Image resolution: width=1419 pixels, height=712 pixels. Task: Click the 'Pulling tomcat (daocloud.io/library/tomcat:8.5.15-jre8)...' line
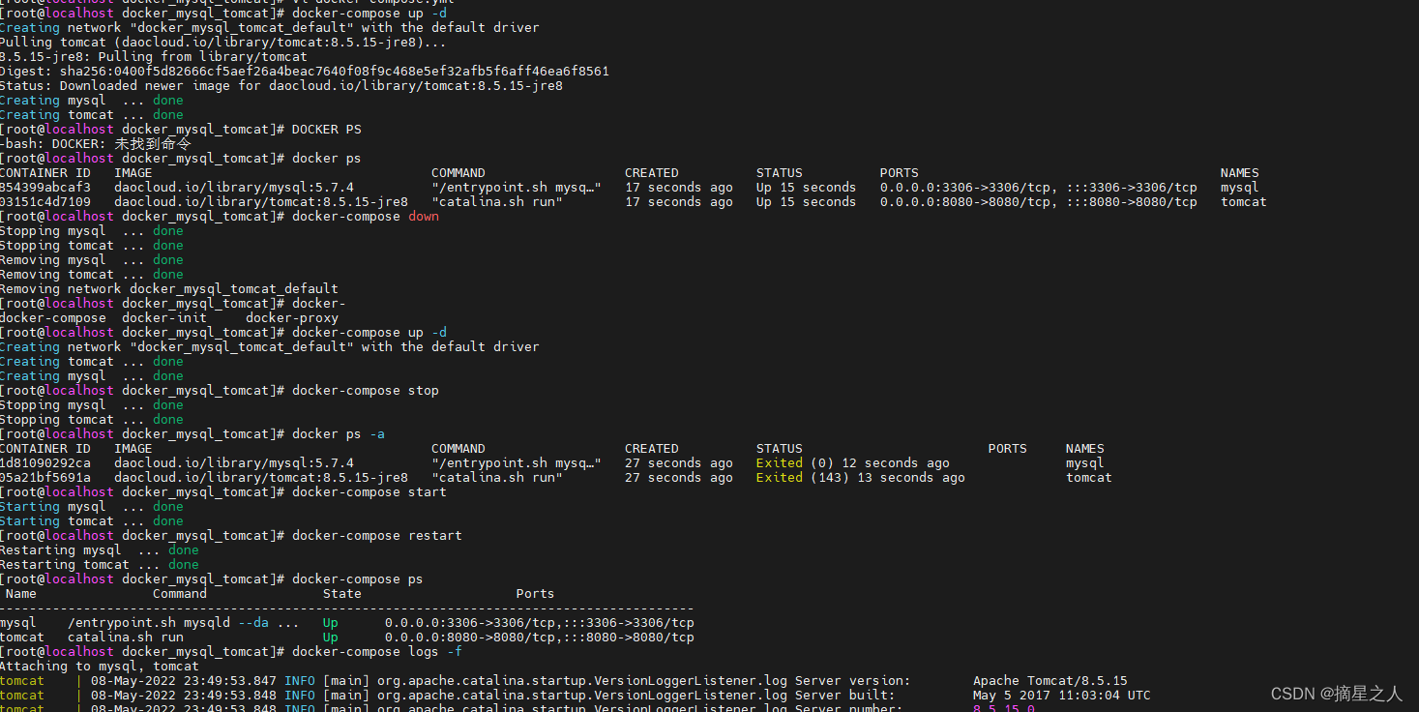(x=223, y=43)
